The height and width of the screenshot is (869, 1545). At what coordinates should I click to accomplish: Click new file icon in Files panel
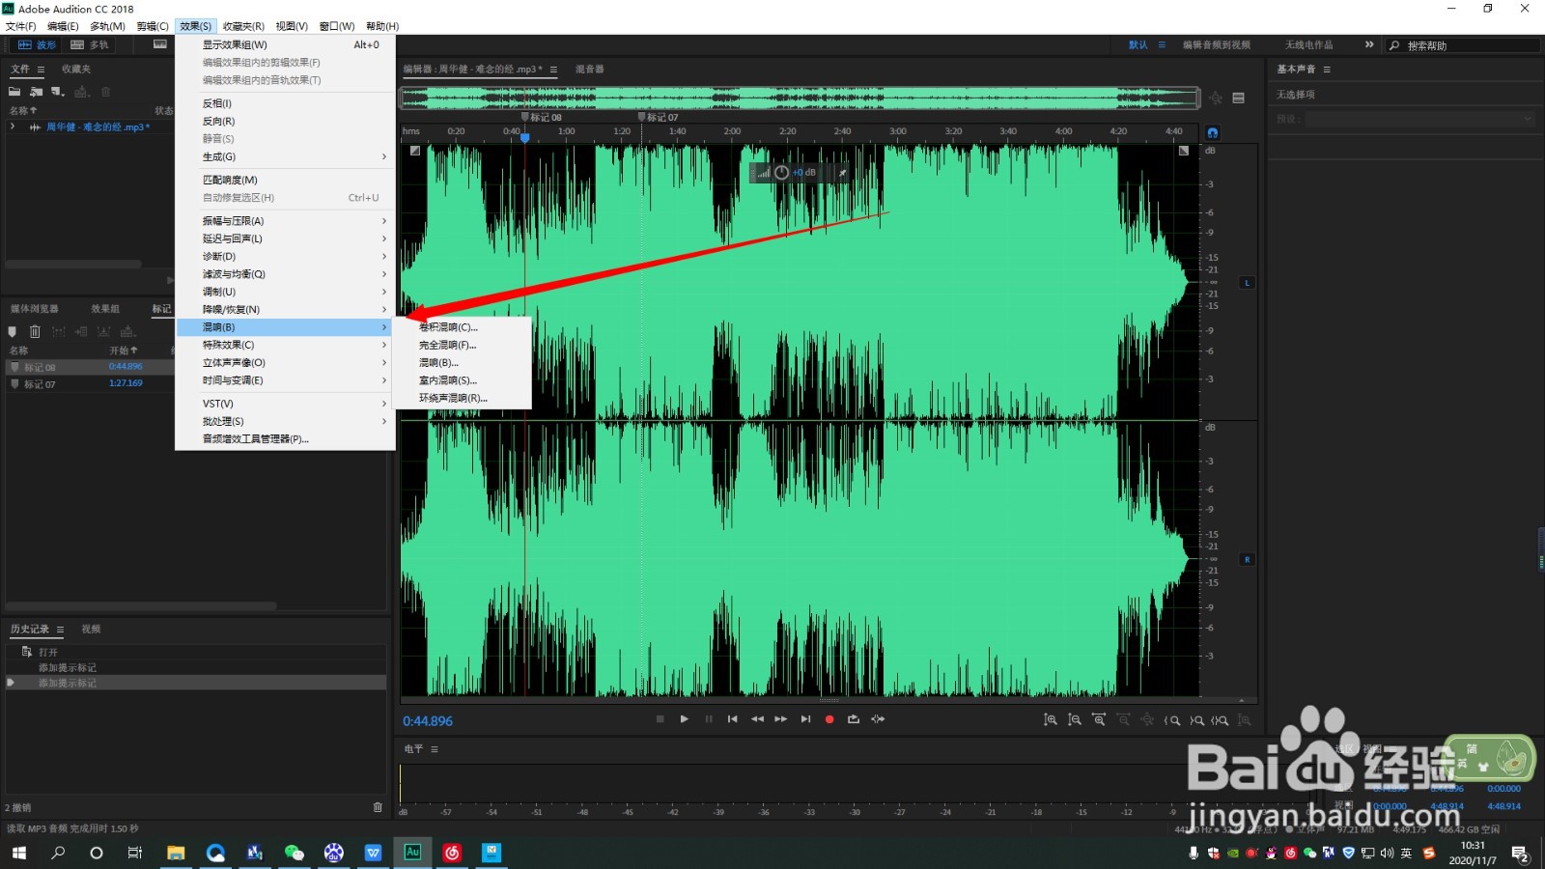(x=57, y=92)
